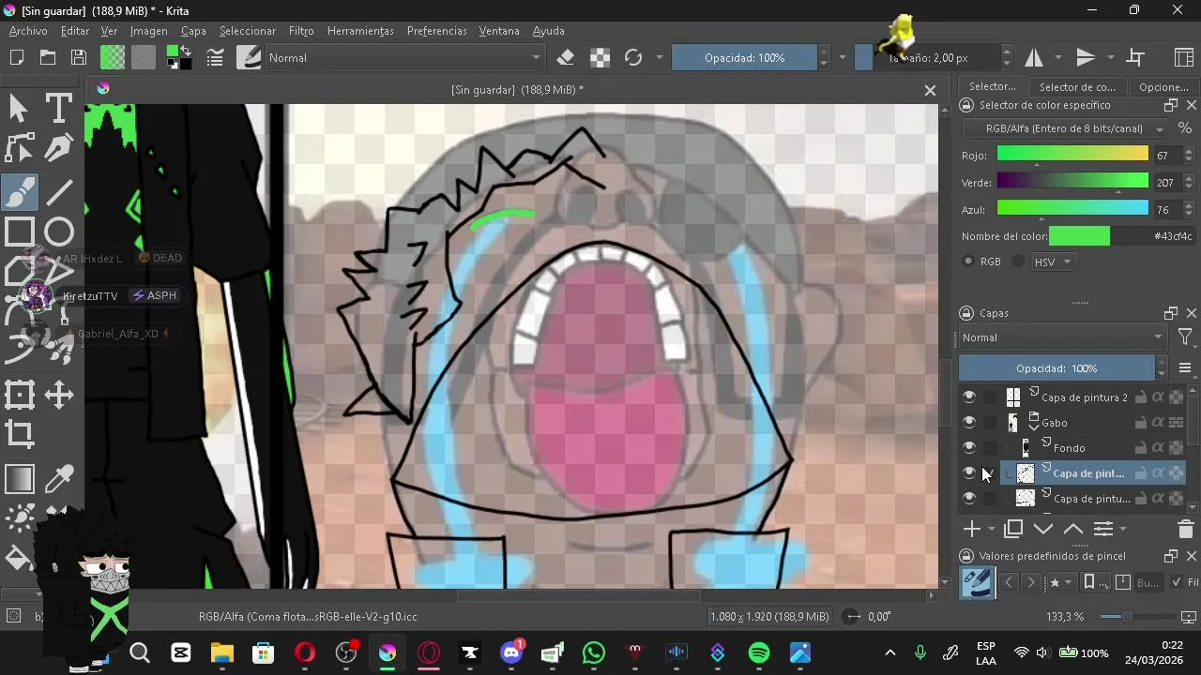Toggle lock on Fondo layer

[x=1141, y=448]
